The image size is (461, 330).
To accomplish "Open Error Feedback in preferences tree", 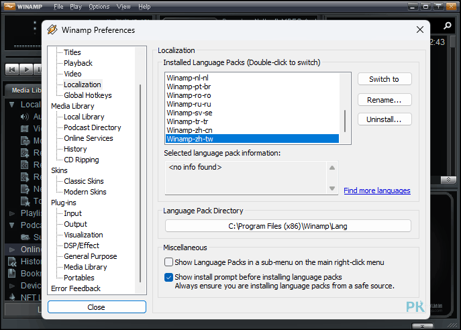I will pyautogui.click(x=76, y=288).
